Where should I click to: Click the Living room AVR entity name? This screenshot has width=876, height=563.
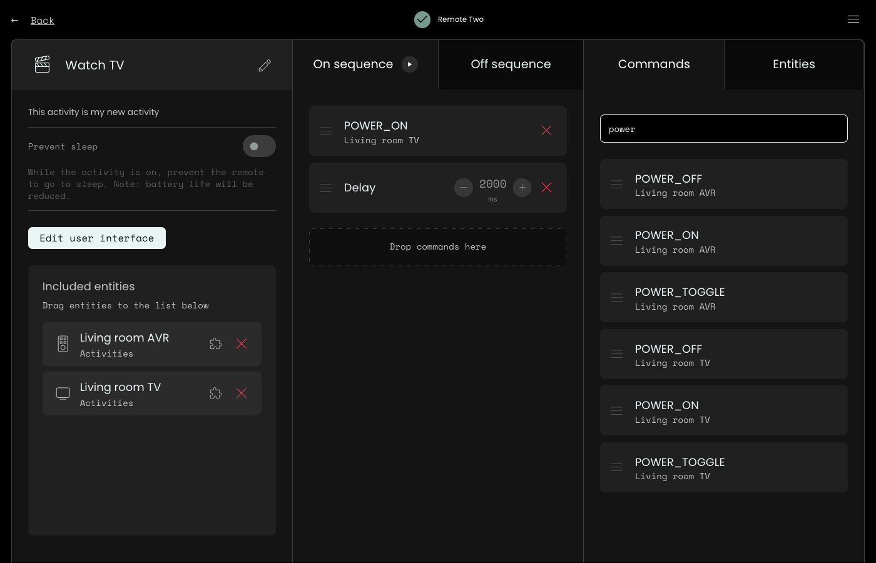(x=125, y=338)
